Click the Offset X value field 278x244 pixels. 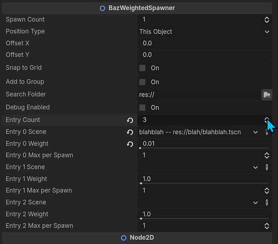point(205,43)
